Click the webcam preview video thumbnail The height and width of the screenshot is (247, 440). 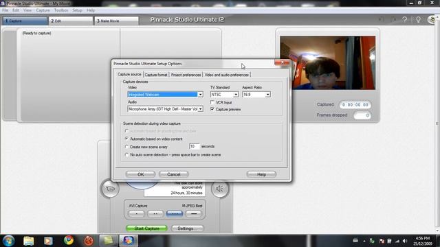(327, 62)
